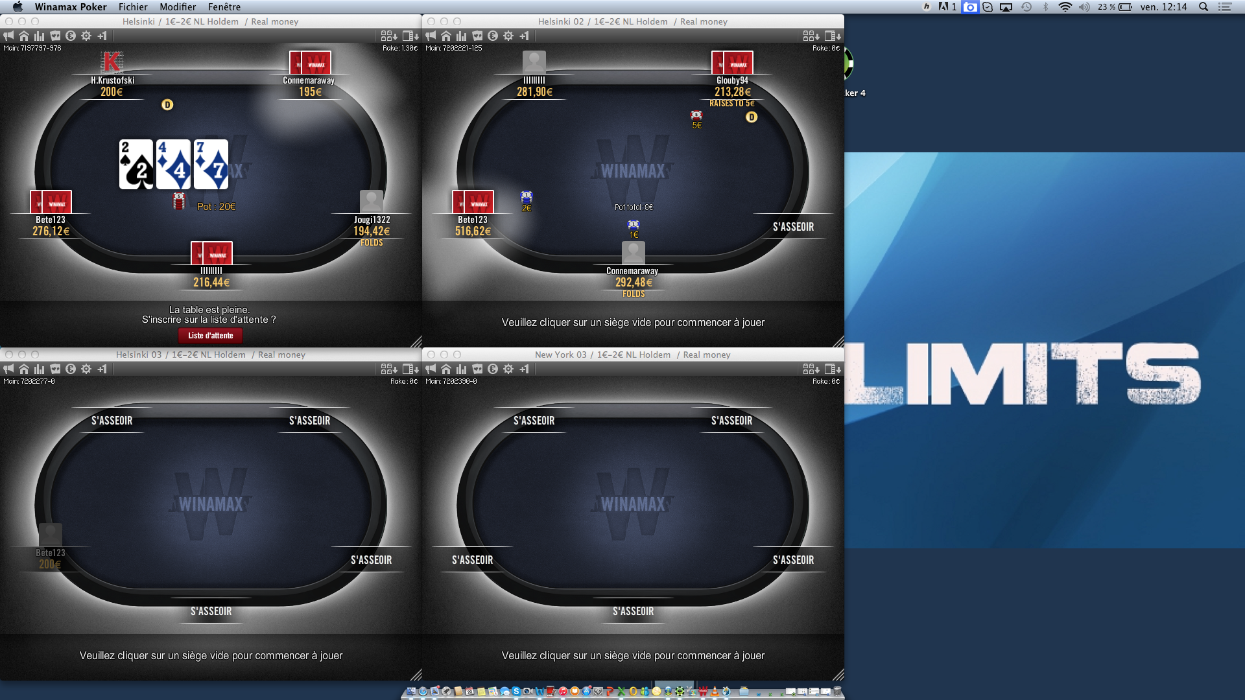Open Spotlight search in the menu bar

click(1203, 7)
